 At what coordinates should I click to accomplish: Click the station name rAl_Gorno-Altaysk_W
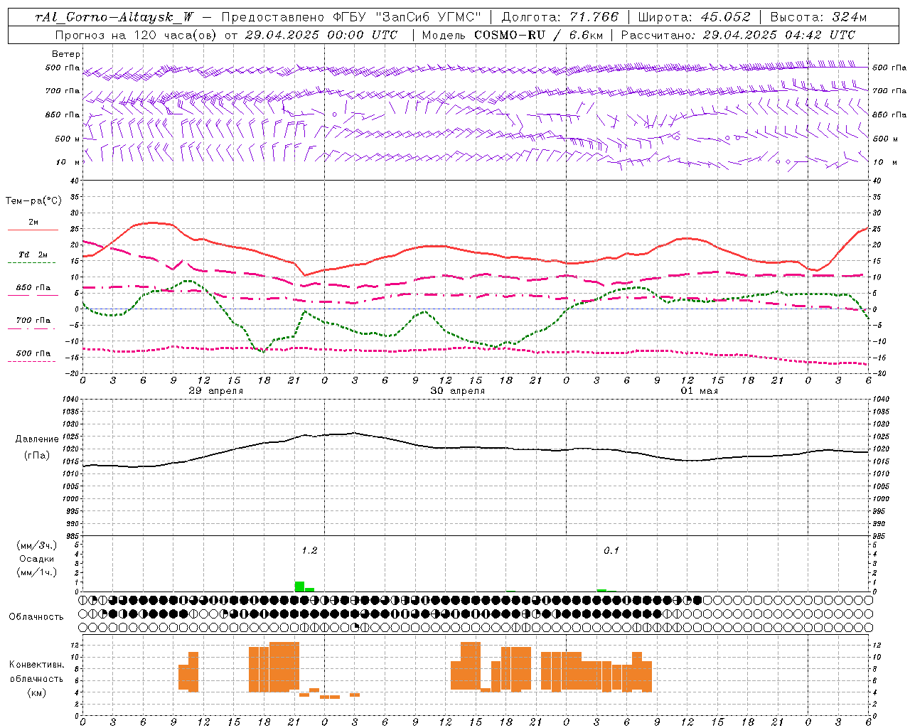click(114, 17)
